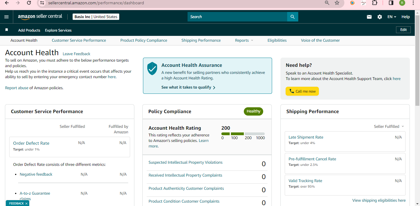Click the browser forward arrow

coord(18,3)
